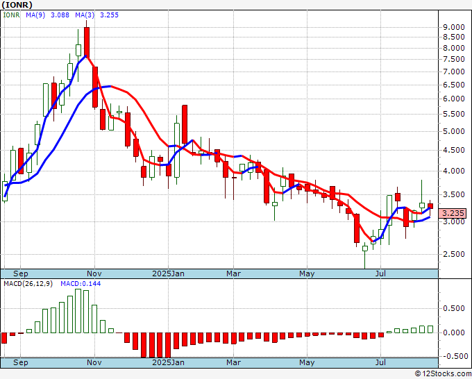Click the 5.500 price axis label
This screenshot has width=472, height=379.
(454, 114)
